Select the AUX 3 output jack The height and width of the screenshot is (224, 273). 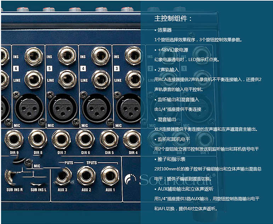coord(63,176)
